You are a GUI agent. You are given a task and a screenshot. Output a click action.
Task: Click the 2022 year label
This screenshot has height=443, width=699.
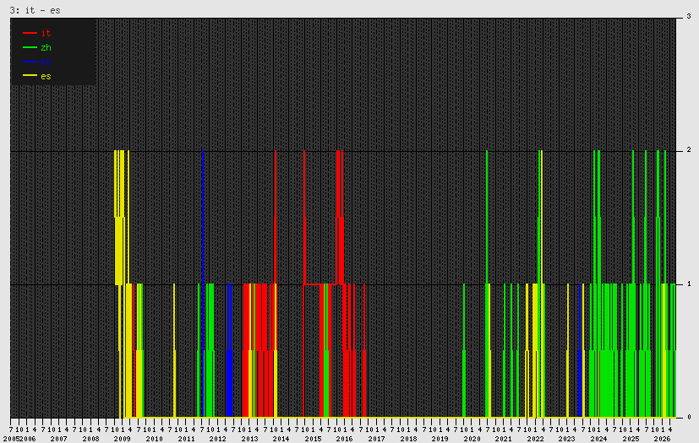click(x=535, y=439)
